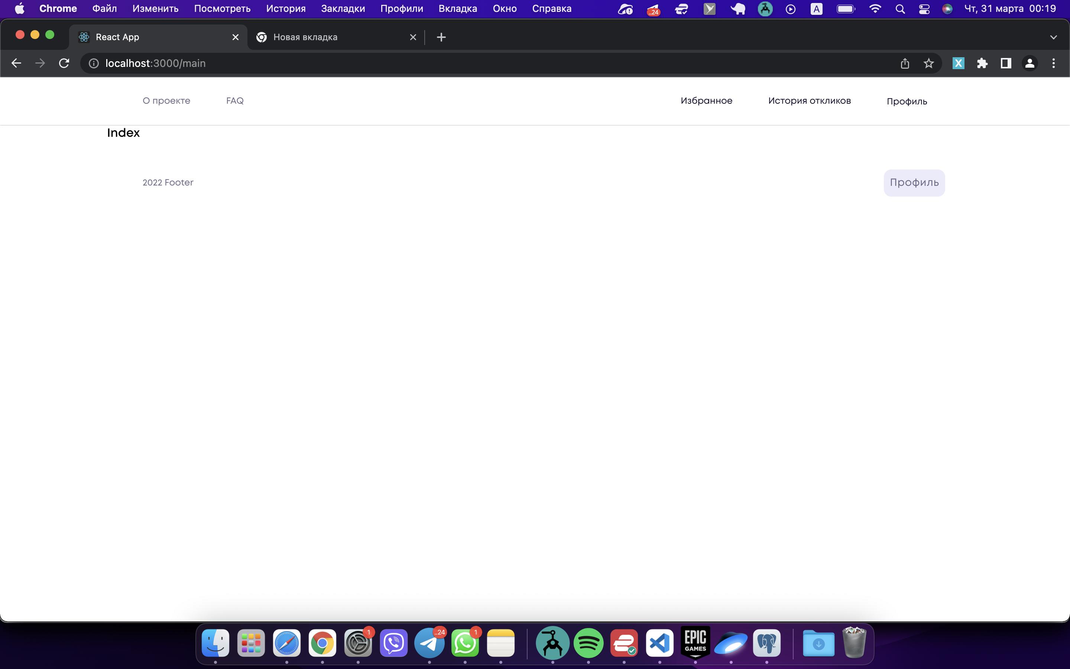Image resolution: width=1070 pixels, height=669 pixels.
Task: Click the Профиль button in footer
Action: (914, 183)
